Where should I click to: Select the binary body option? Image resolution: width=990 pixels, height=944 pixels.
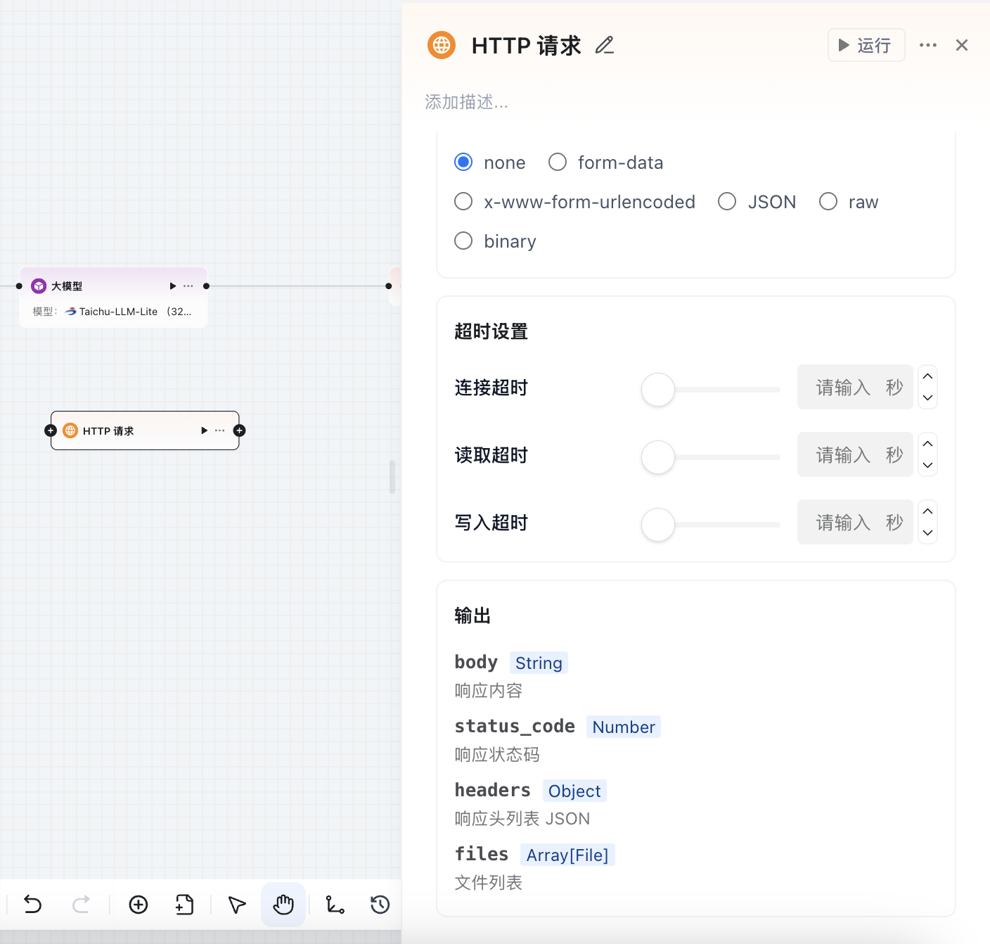(463, 241)
